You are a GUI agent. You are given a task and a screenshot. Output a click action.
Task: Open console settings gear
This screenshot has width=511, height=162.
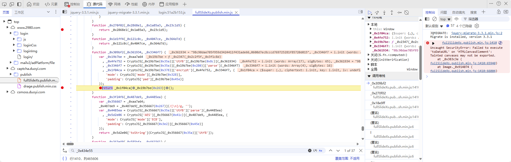click(x=477, y=26)
